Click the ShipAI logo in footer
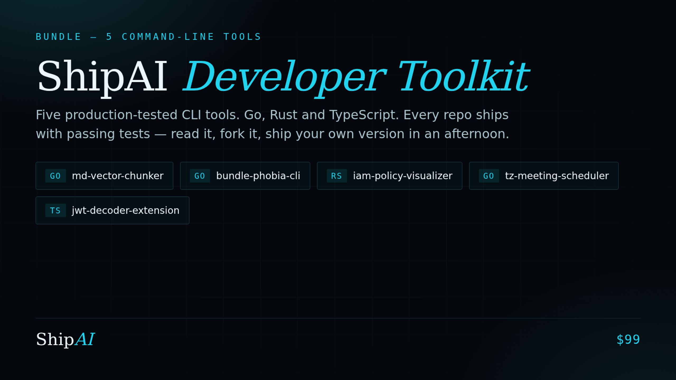Screen dimensions: 676x380 click(65, 339)
